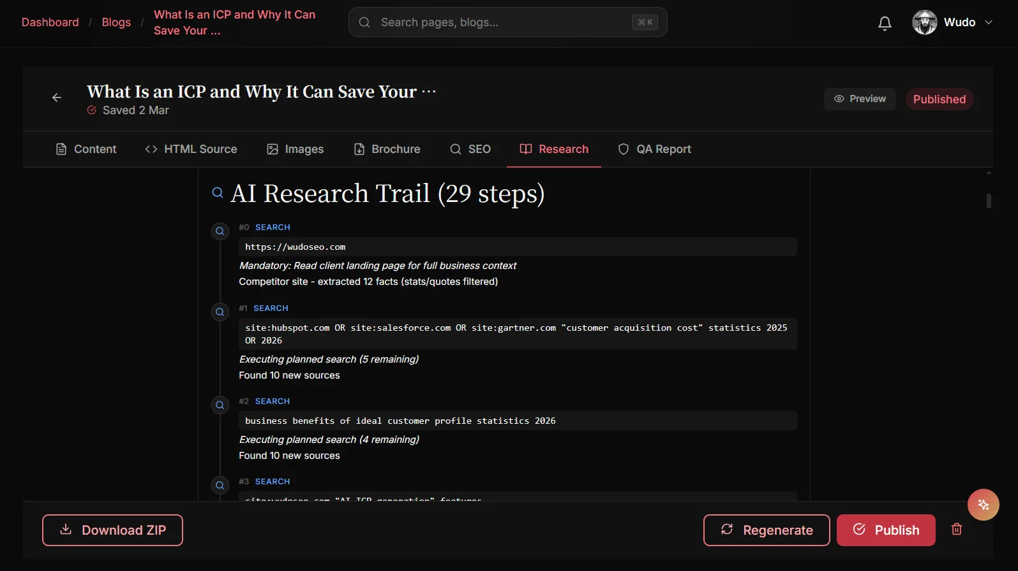
Task: Click the Published status badge
Action: (x=939, y=99)
